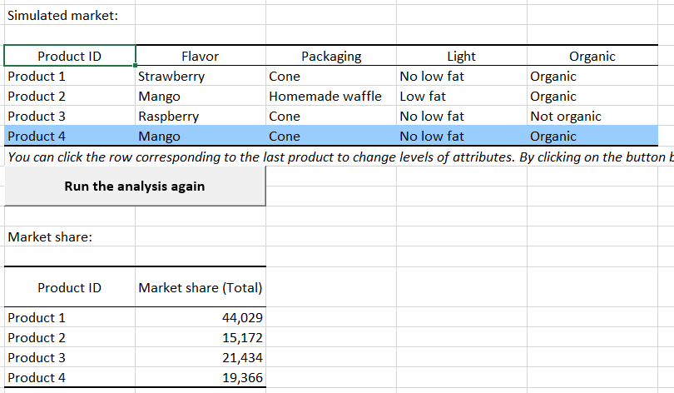This screenshot has width=674, height=393.
Task: Select the Market share (Total) header
Action: [201, 288]
